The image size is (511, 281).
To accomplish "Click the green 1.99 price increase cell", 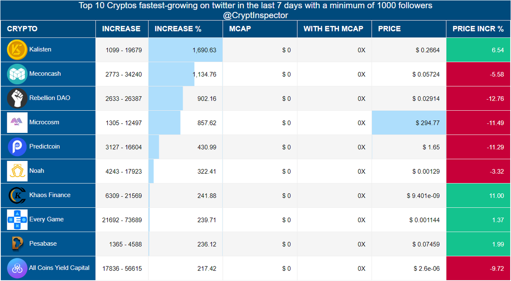I will [x=479, y=244].
